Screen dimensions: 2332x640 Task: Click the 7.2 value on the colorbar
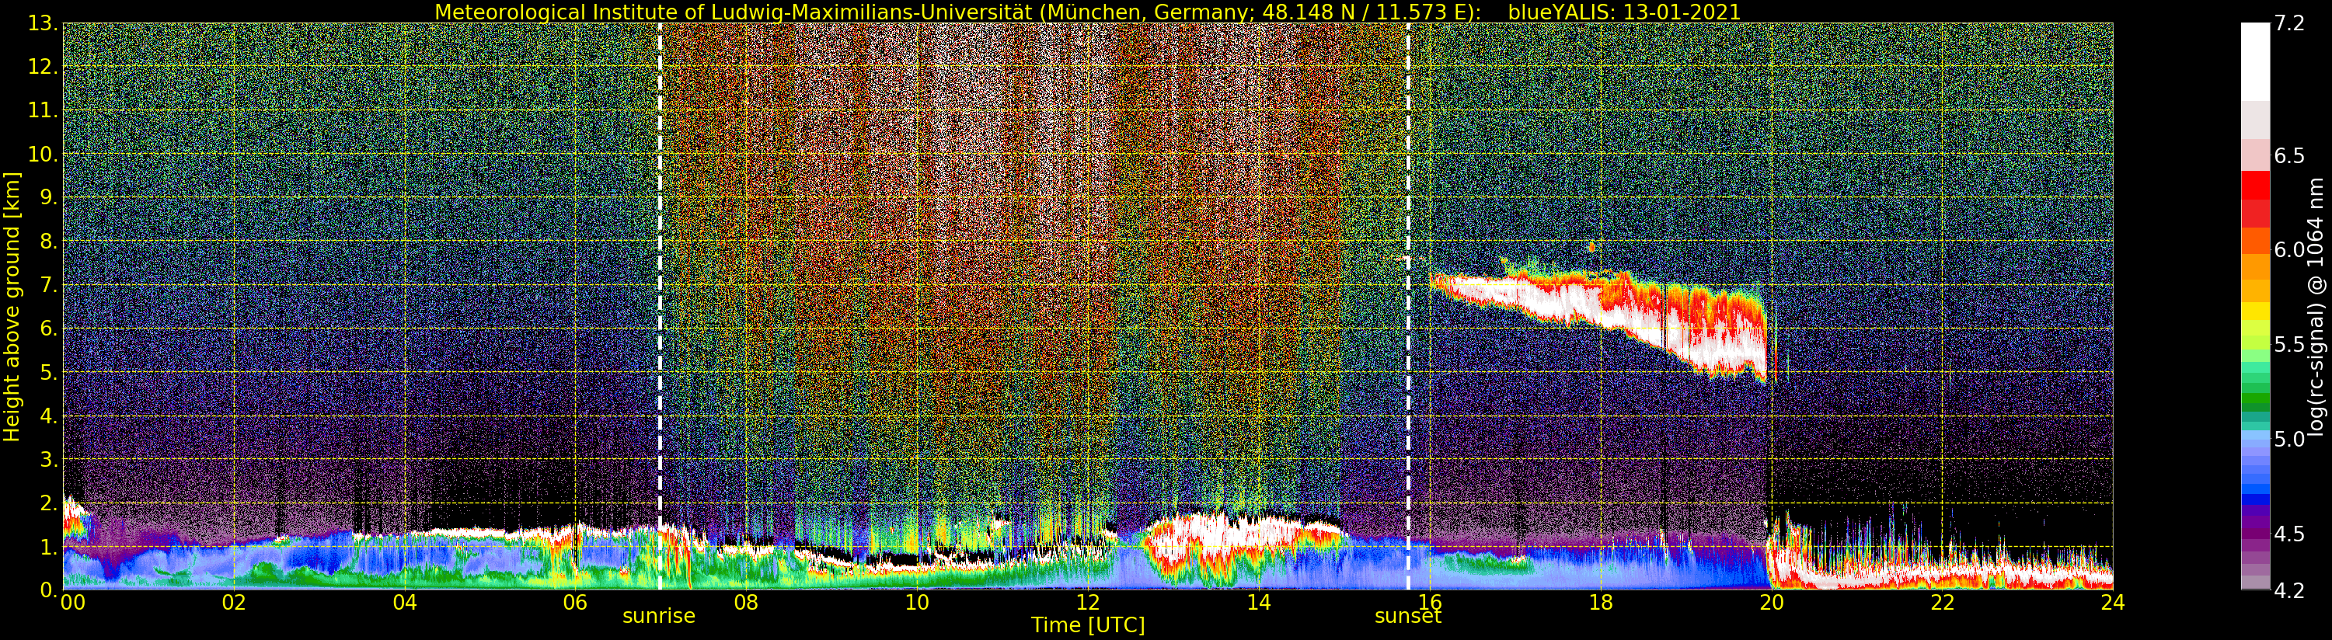point(2289,23)
